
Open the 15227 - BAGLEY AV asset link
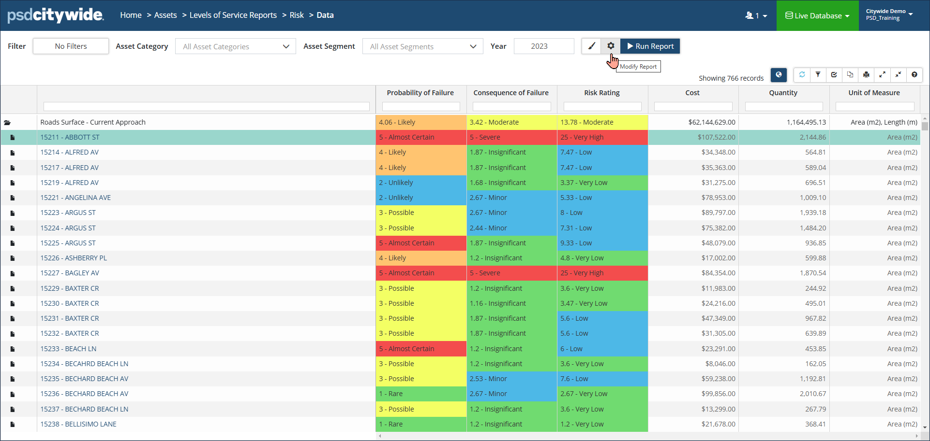[x=70, y=273]
